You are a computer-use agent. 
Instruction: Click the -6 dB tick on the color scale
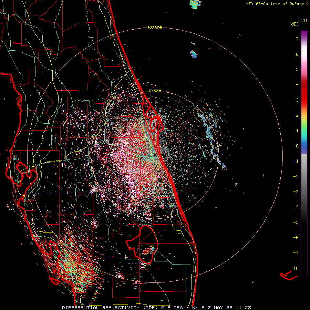coord(296,238)
